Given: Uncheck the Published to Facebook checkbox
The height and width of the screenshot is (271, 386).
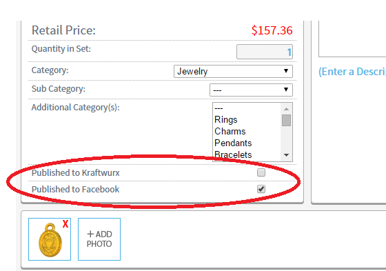Looking at the screenshot, I should click(x=261, y=189).
